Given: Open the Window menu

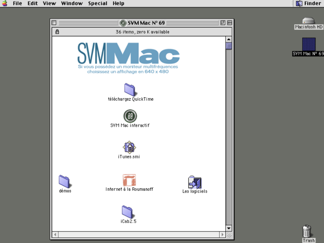Looking at the screenshot, I should 72,4.
